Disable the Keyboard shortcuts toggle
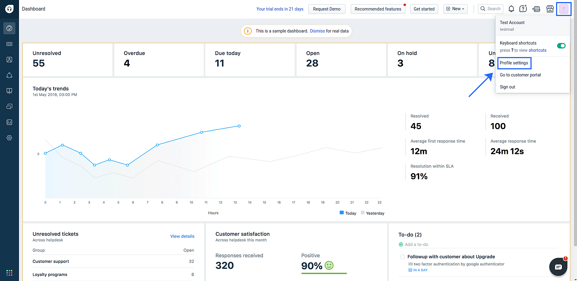This screenshot has height=281, width=577. (x=561, y=46)
